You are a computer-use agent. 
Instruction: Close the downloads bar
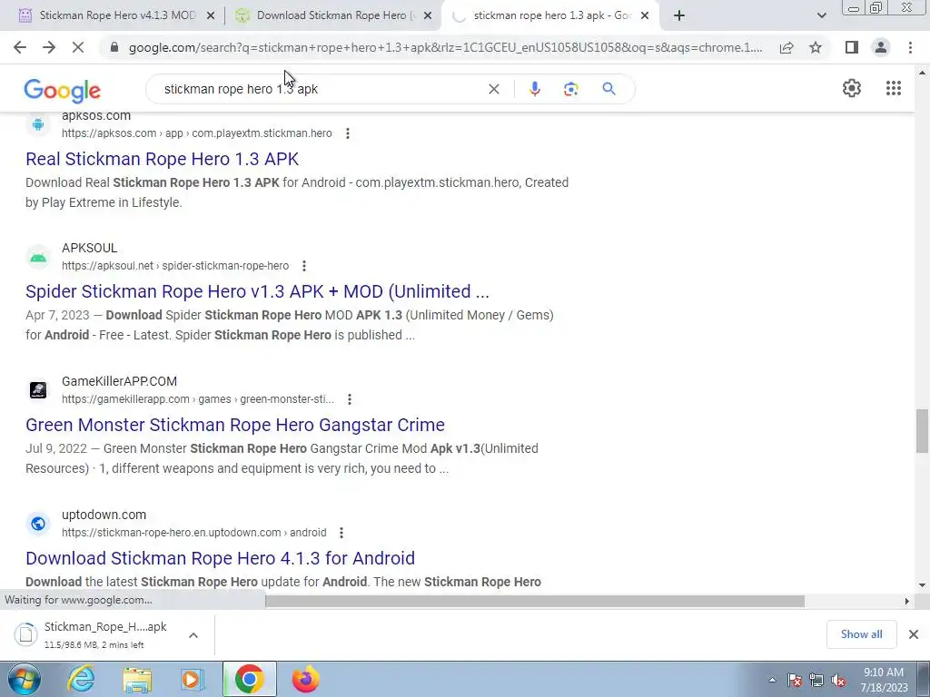(914, 634)
